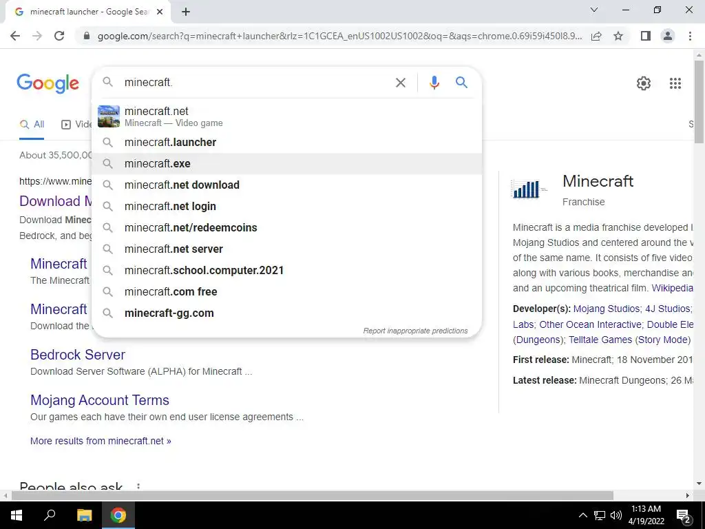The image size is (705, 529).
Task: Pick the minecraft.net download suggestion
Action: click(x=286, y=185)
